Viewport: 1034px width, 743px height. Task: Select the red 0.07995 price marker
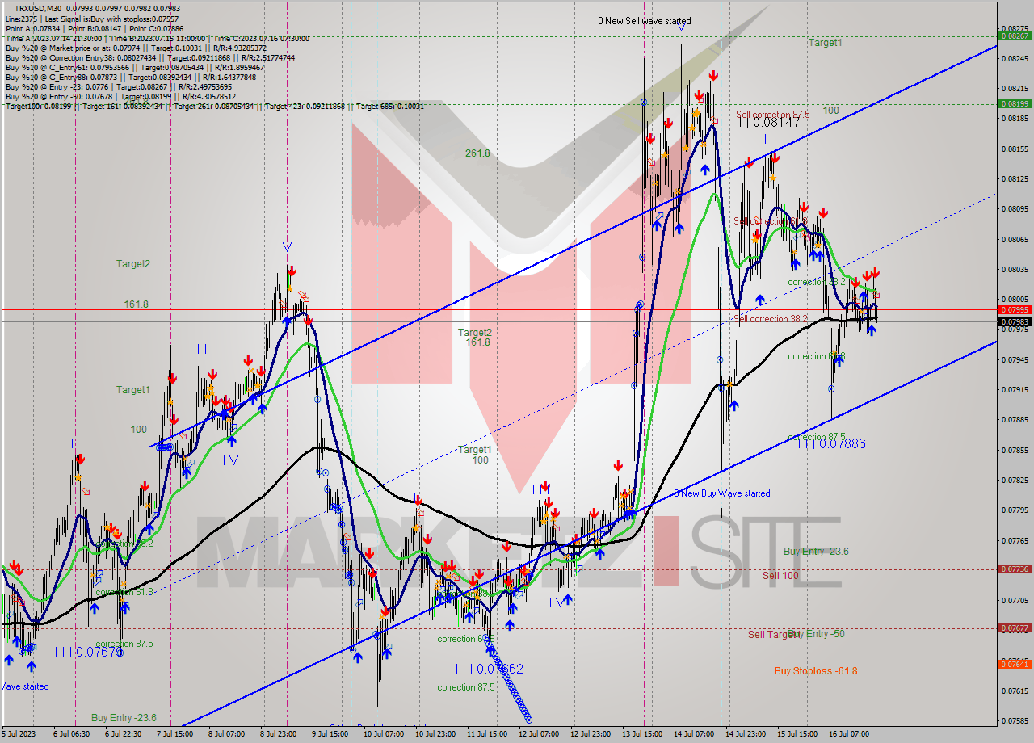1014,309
